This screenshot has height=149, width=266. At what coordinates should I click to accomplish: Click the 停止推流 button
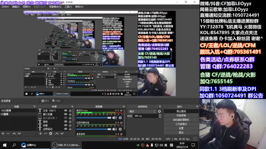(181, 111)
